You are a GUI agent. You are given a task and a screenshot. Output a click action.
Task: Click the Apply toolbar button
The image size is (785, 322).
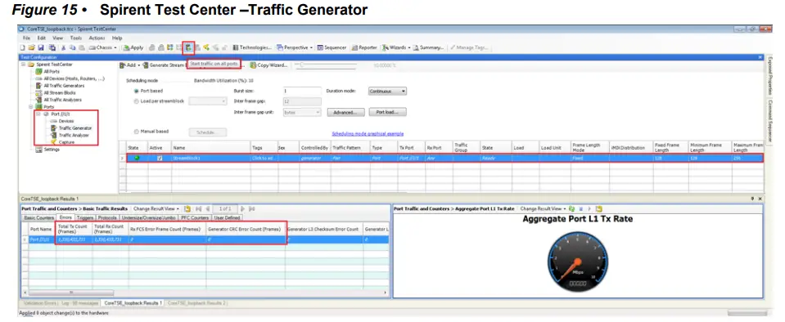pos(133,47)
